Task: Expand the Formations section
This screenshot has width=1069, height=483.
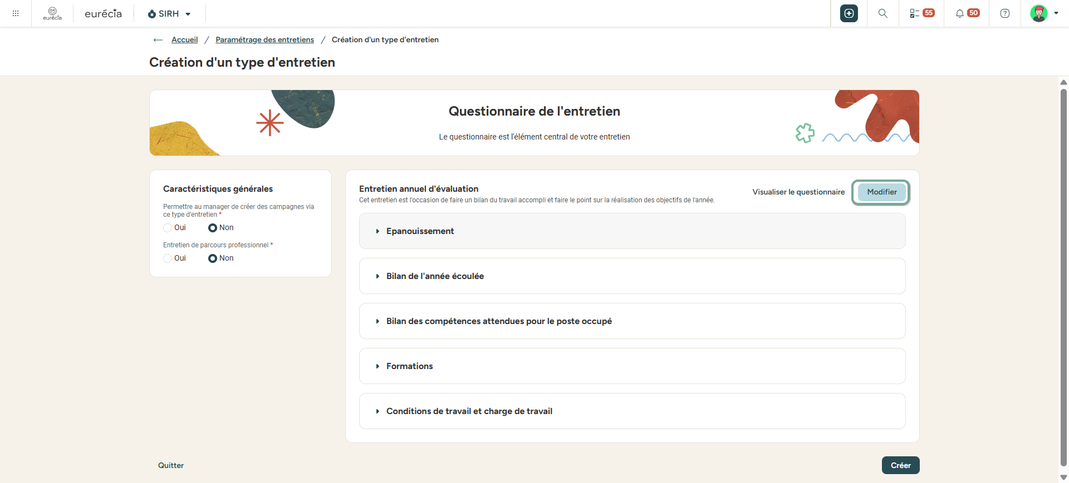Action: [632, 366]
